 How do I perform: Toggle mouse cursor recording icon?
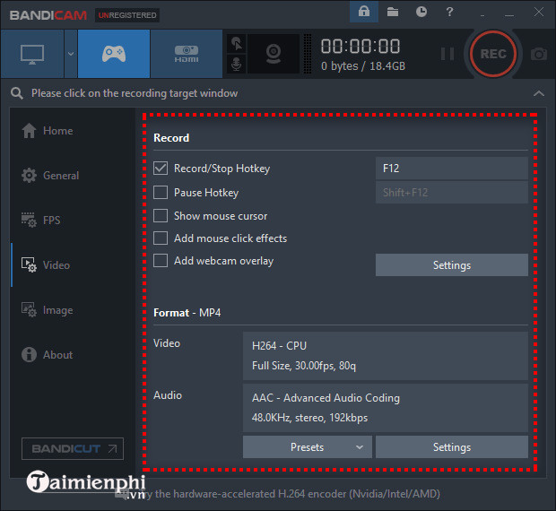click(237, 44)
